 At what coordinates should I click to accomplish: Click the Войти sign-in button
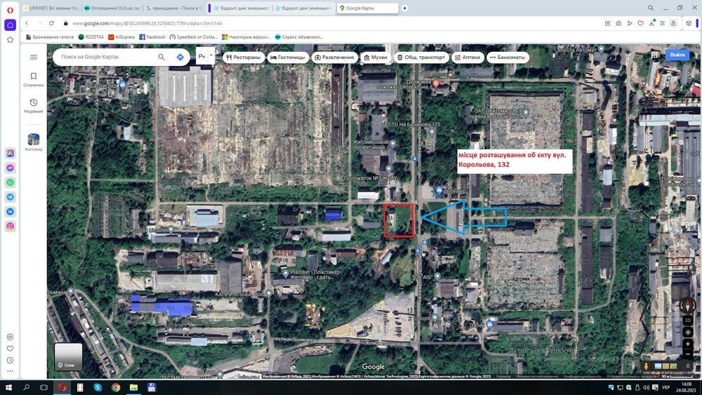[x=677, y=55]
